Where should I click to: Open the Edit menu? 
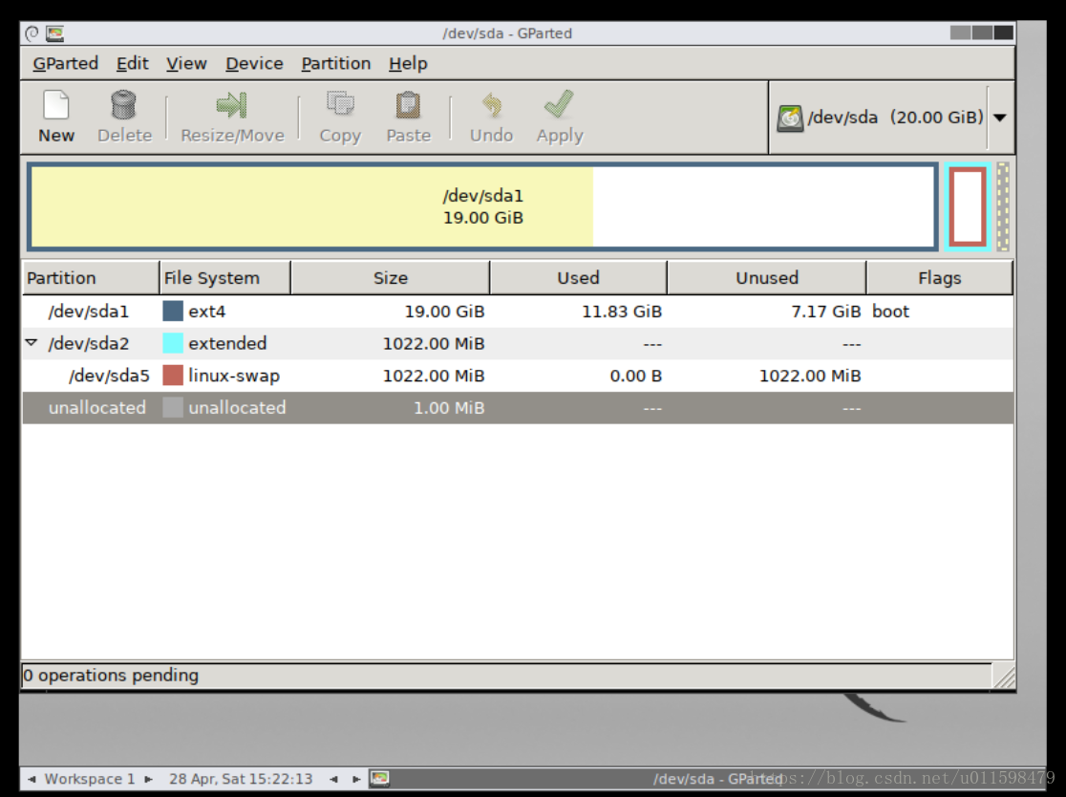132,63
